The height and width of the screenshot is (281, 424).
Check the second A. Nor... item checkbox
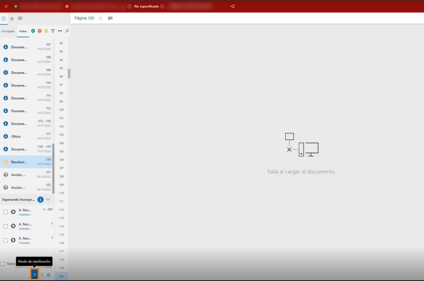[6, 226]
